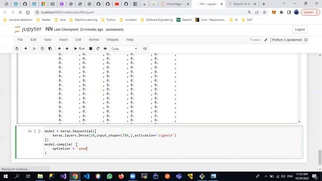The width and height of the screenshot is (322, 181).
Task: Open the cell type Code dropdown
Action: click(x=124, y=49)
